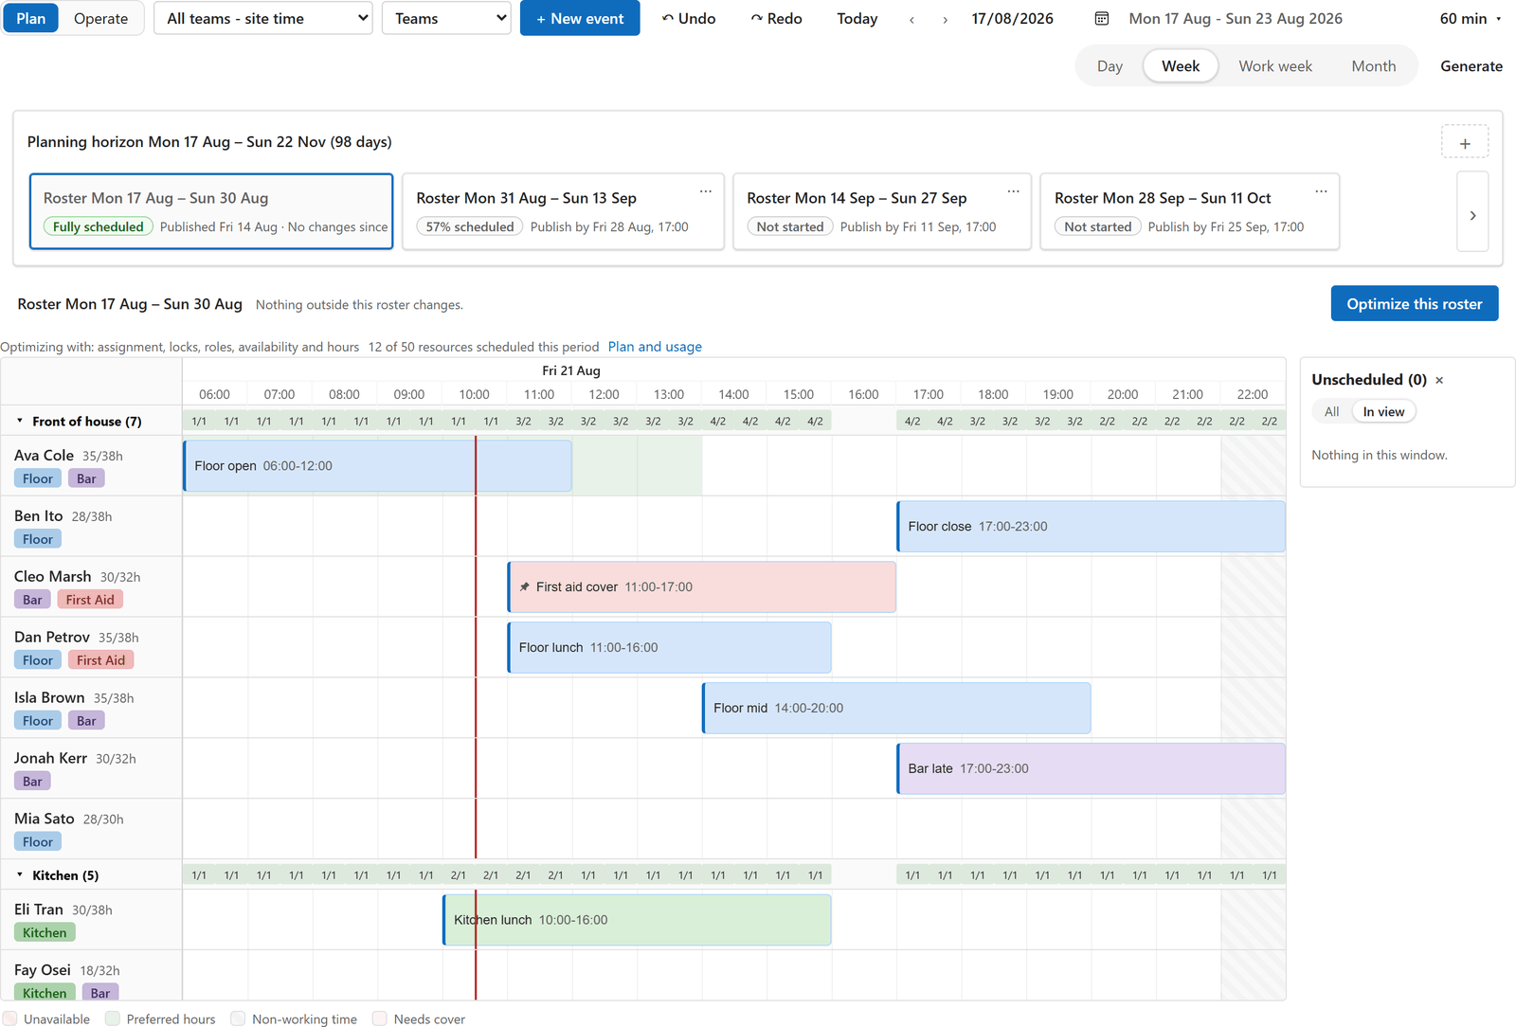
Task: Click the Unavailable legend swatch
Action: coord(9,1018)
